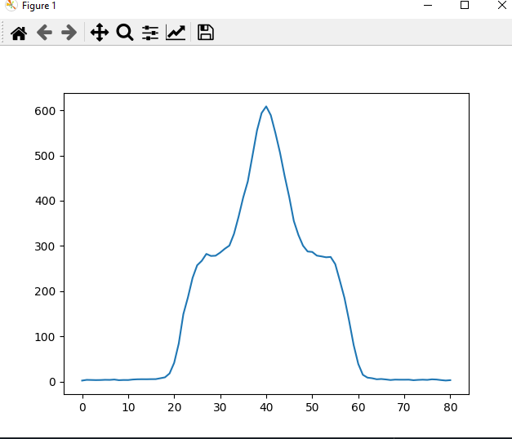Image resolution: width=512 pixels, height=439 pixels.
Task: Maximize the Figure 1 window
Action: pos(465,6)
